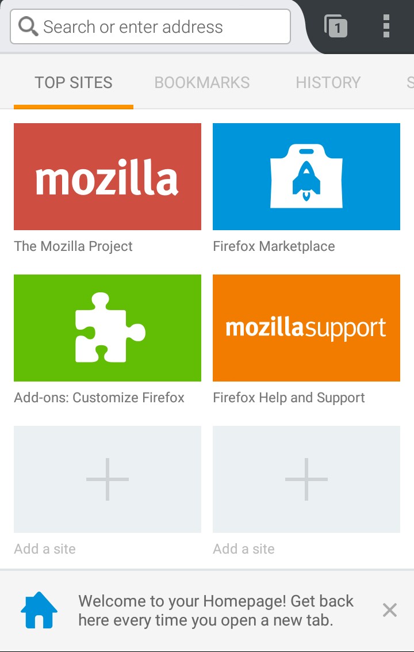Click The Mozilla Project label

click(x=73, y=246)
